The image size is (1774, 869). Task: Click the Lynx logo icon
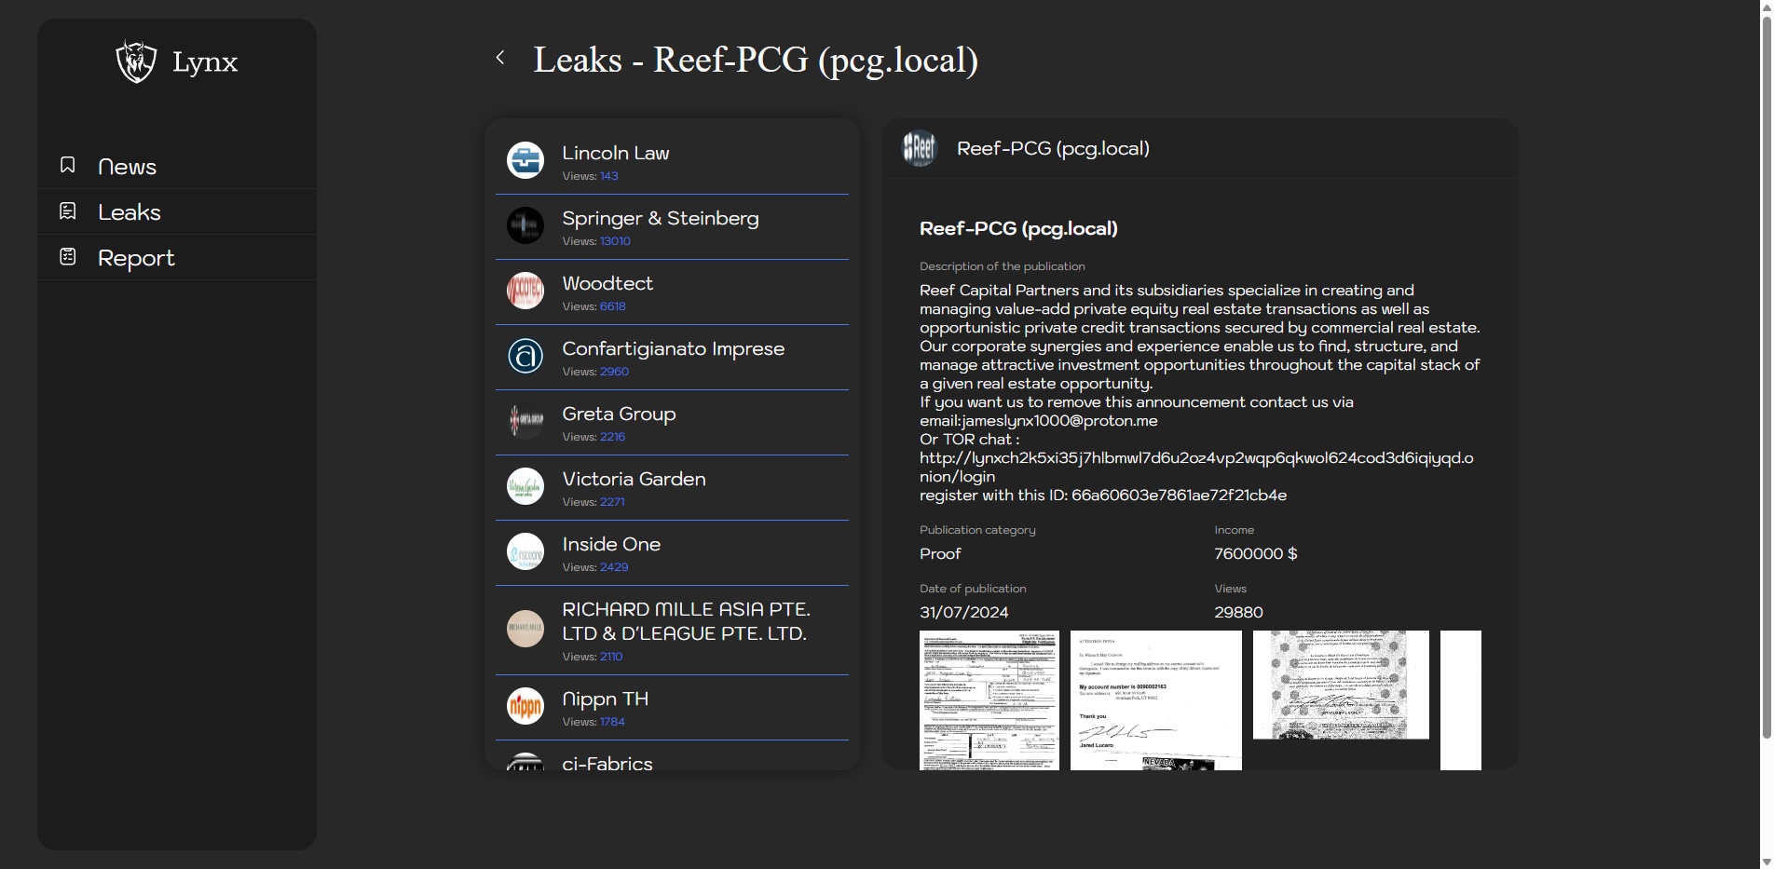pyautogui.click(x=136, y=61)
